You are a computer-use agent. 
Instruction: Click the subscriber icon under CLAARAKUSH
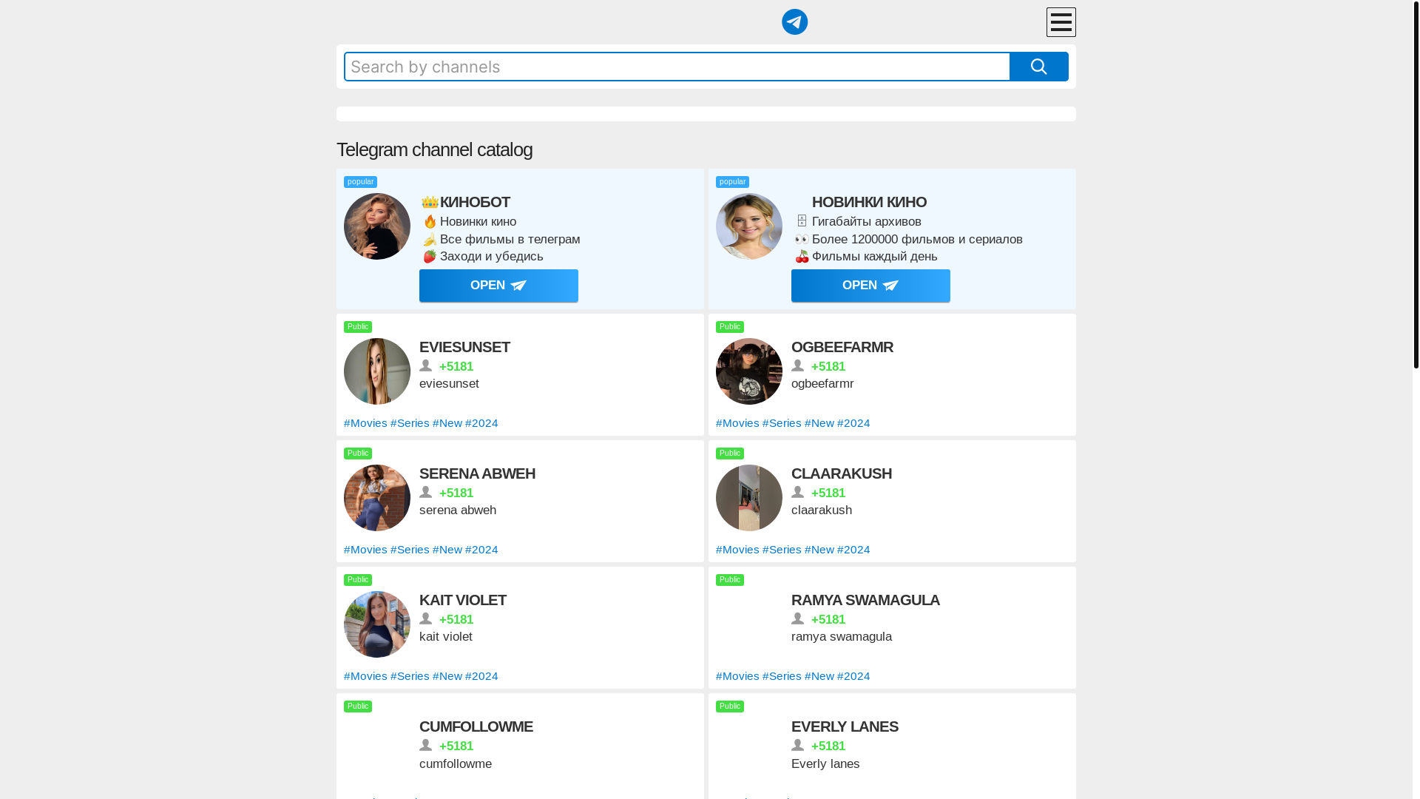click(798, 492)
